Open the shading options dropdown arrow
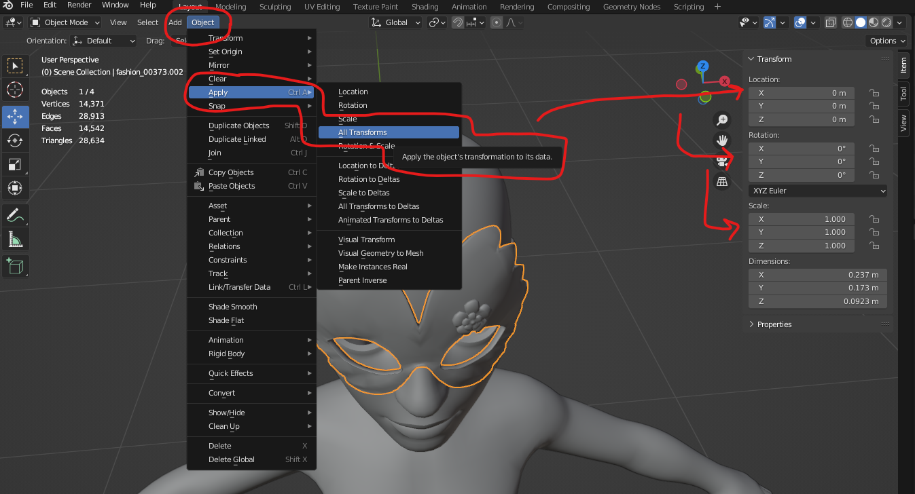Screen dimensions: 915x494 click(899, 22)
